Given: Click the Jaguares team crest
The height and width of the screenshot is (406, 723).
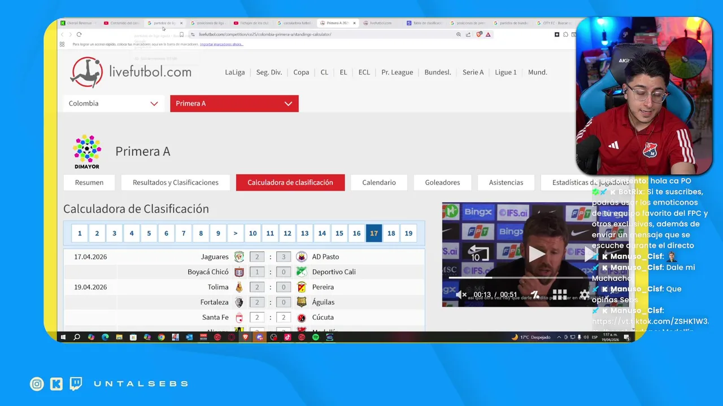Looking at the screenshot, I should pyautogui.click(x=239, y=257).
